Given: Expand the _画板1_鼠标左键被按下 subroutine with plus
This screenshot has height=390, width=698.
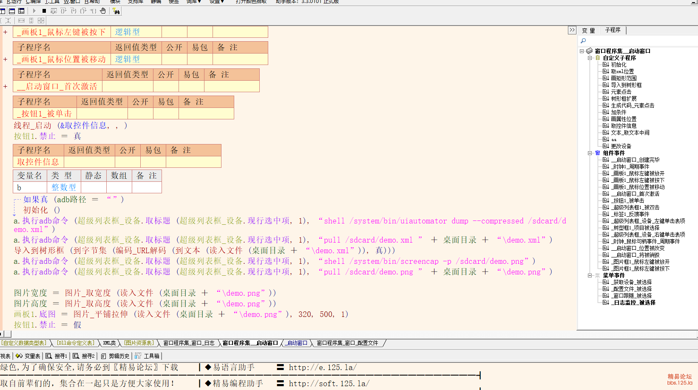Looking at the screenshot, I should 5,32.
